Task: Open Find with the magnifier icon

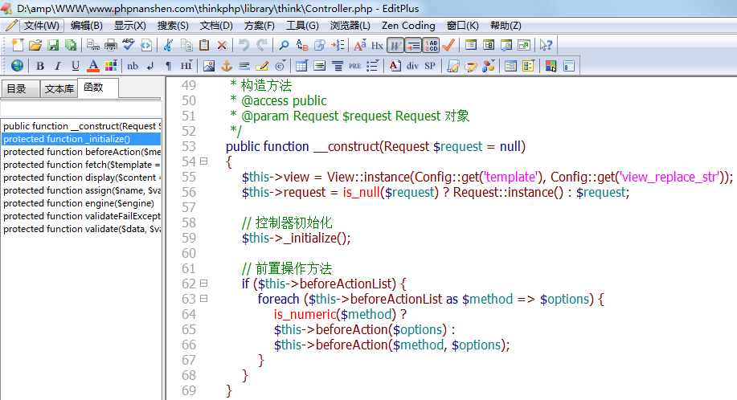Action: [x=284, y=45]
